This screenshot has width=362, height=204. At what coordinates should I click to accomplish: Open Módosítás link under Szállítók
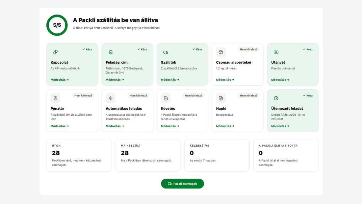[x=170, y=79]
